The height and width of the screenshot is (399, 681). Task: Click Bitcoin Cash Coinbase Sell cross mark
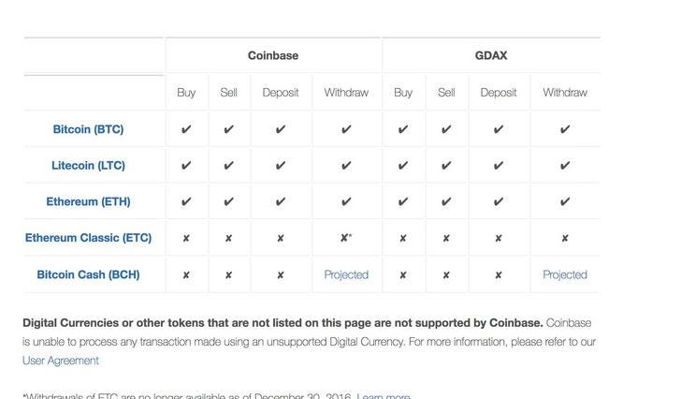[x=228, y=275]
